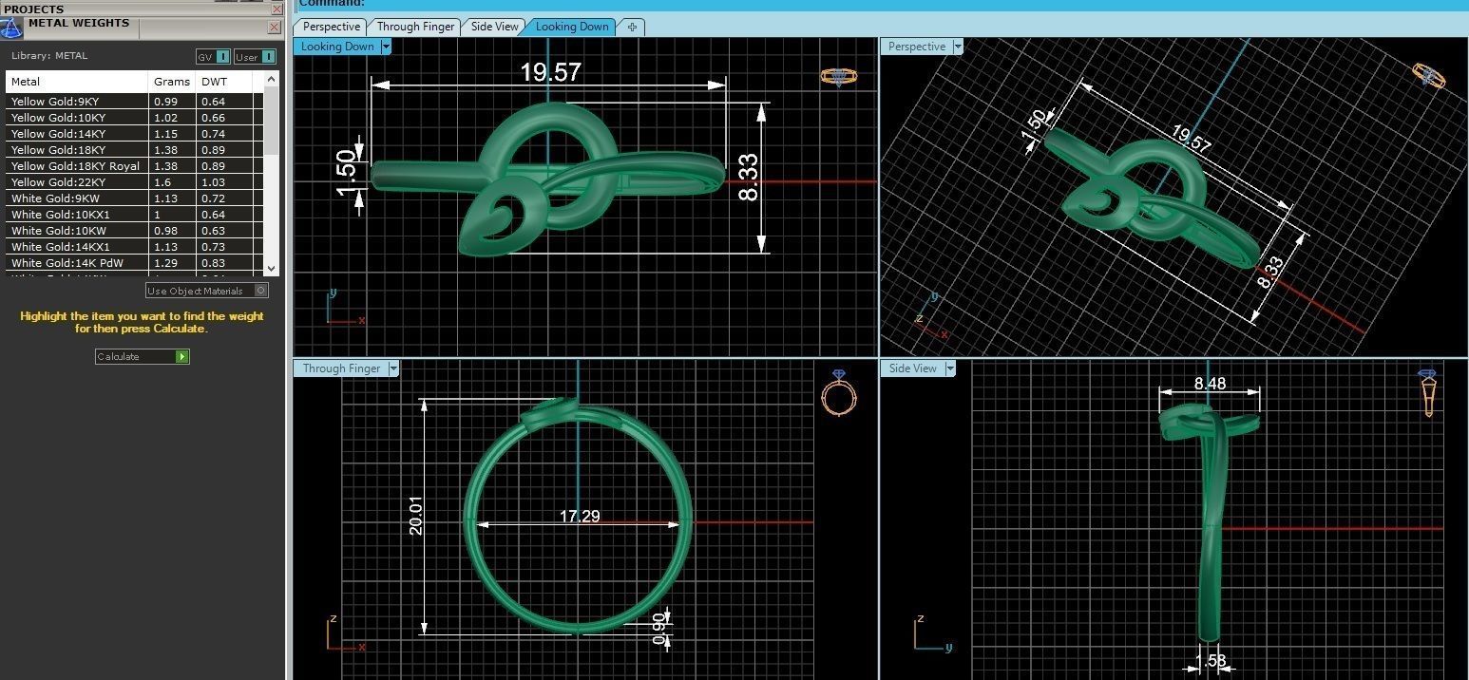Select the 19.57 dimension in Looking Down view
Screen dimensions: 1469x680
(x=550, y=72)
